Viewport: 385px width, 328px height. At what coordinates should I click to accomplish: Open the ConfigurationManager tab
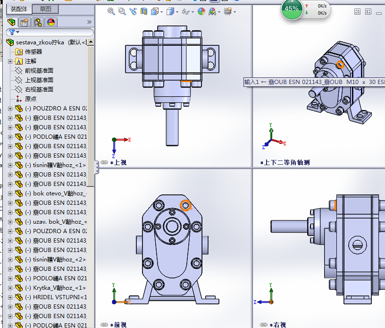point(38,22)
